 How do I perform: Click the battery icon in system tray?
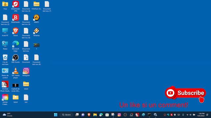[194, 115]
